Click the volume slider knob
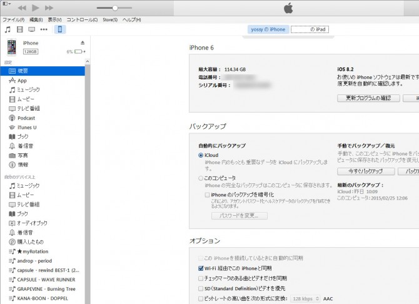Image resolution: width=419 pixels, height=304 pixels. coord(115,8)
